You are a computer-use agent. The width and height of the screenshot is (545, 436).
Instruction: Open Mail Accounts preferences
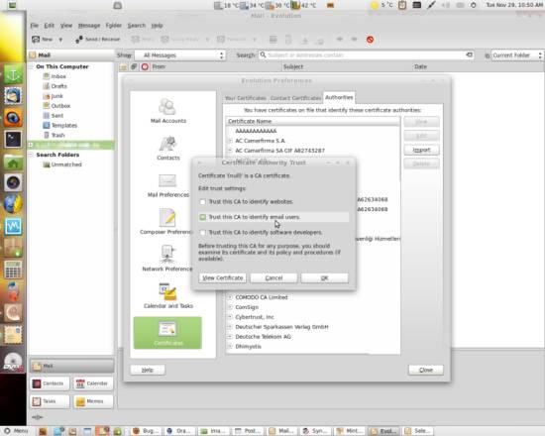tap(168, 111)
